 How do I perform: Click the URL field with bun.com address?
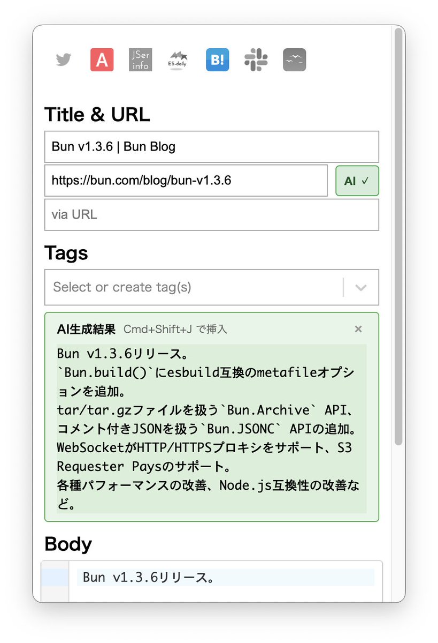(186, 181)
